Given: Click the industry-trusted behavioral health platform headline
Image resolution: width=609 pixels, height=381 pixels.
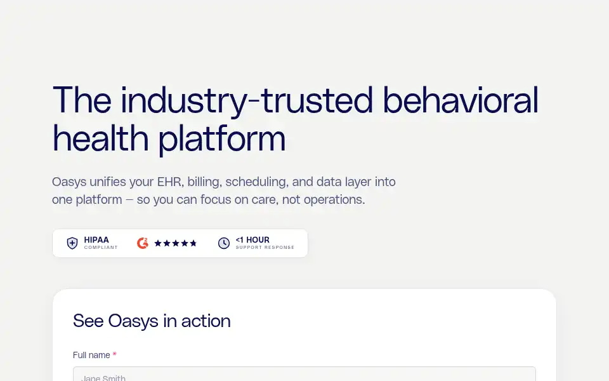Looking at the screenshot, I should click(x=295, y=120).
